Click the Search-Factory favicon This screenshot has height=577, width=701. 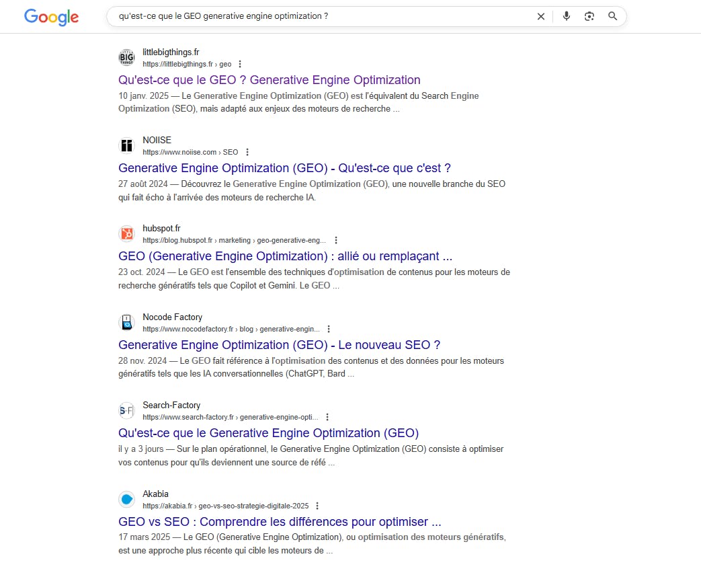(x=126, y=411)
